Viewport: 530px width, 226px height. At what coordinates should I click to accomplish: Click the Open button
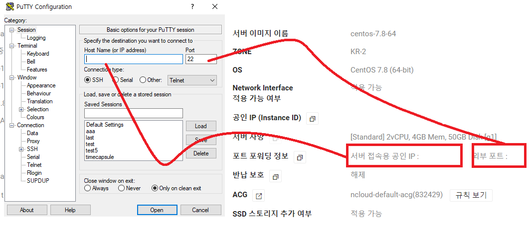(x=157, y=210)
